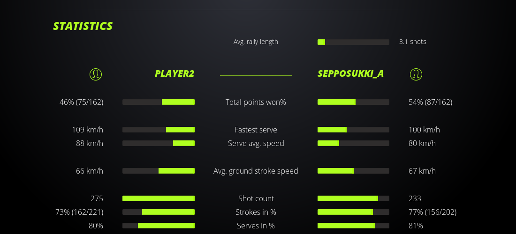Click the Shot count label

(x=256, y=198)
